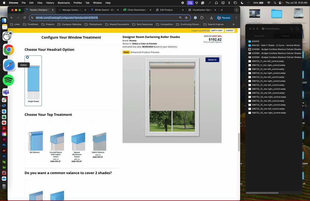Open the History menu
This screenshot has height=201, width=310.
pos(50,3)
